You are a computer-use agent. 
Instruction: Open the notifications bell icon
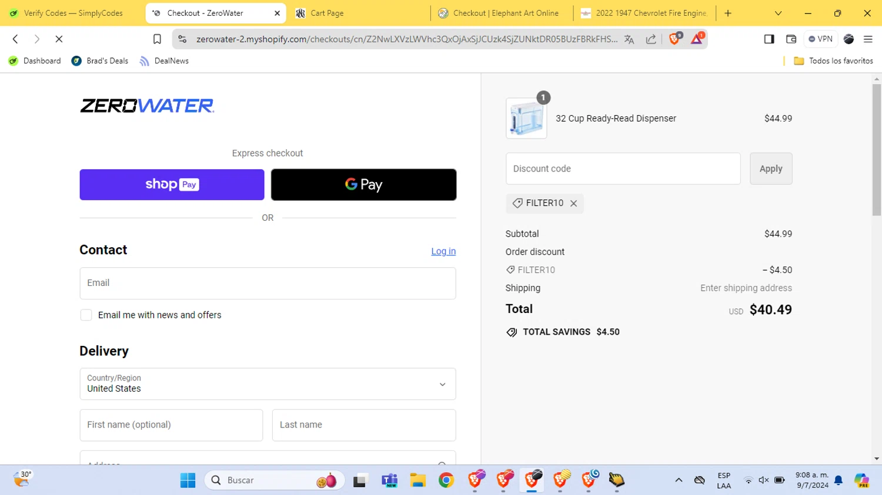tap(838, 480)
